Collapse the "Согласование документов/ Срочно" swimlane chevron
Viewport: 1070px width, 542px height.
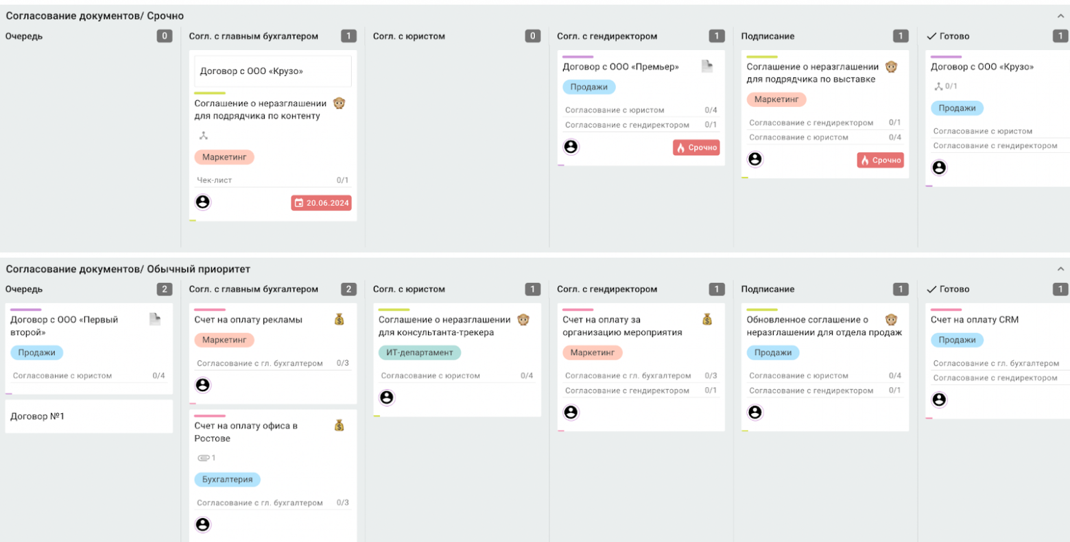(x=1060, y=16)
